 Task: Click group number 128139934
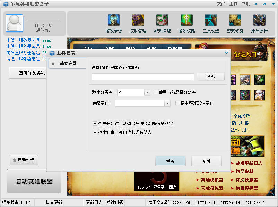pyautogui.click(x=255, y=202)
